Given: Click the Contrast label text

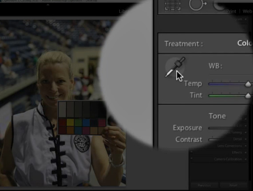Looking at the screenshot, I should [189, 139].
